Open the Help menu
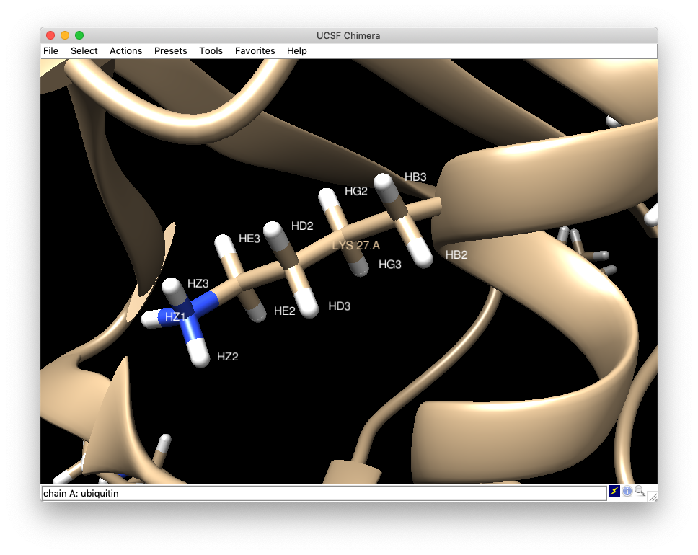The width and height of the screenshot is (698, 555). pyautogui.click(x=296, y=51)
